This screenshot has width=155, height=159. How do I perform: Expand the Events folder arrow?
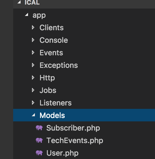tap(33, 53)
